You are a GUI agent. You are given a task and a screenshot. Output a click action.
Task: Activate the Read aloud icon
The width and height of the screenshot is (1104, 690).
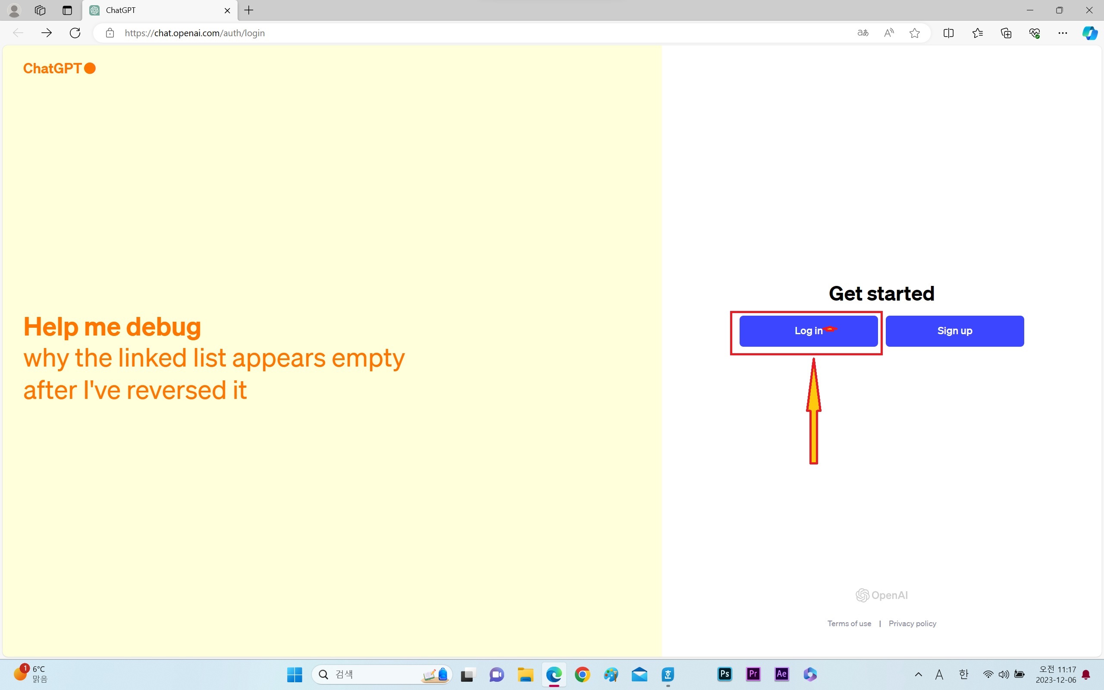pos(889,33)
